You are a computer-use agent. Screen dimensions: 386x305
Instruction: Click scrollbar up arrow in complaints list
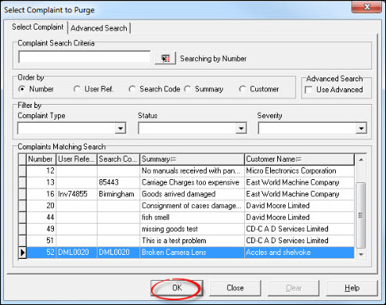pos(361,160)
